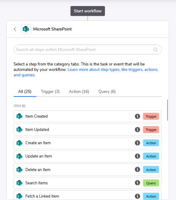Click Query badge on Search Items row
This screenshot has height=200, width=176.
click(151, 183)
